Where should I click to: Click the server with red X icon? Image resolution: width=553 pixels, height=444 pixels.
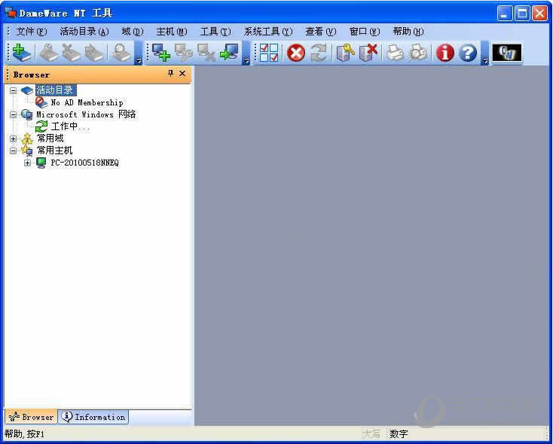368,53
